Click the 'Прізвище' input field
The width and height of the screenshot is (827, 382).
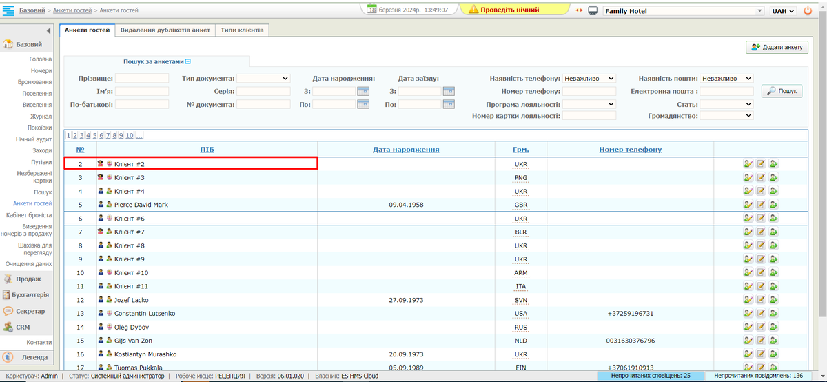(141, 79)
